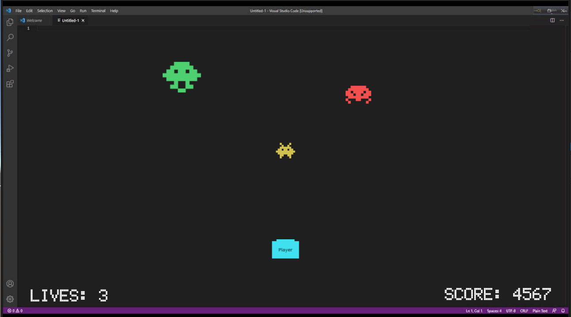Switch to the Welcome tab
The height and width of the screenshot is (317, 571).
[x=34, y=20]
